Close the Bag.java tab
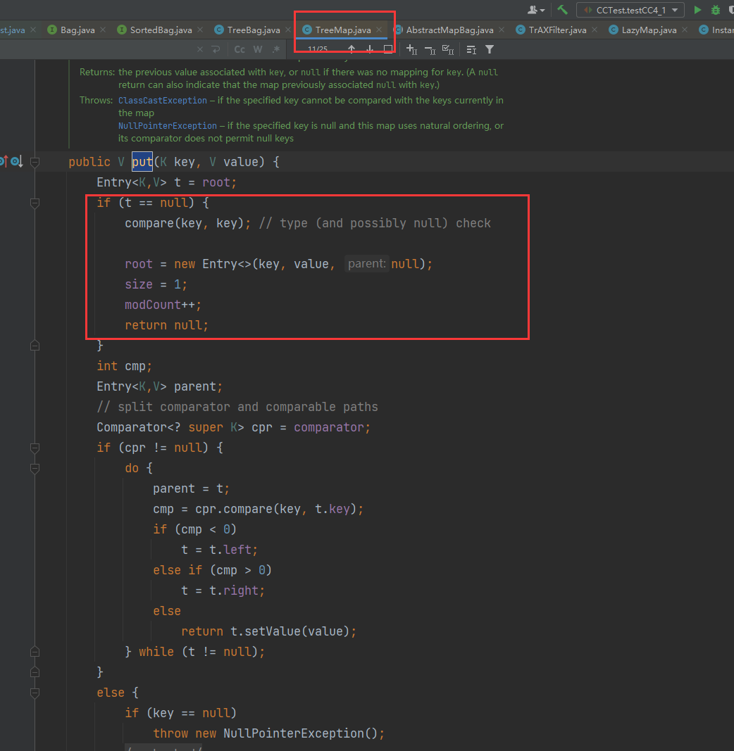The height and width of the screenshot is (751, 734). coord(103,30)
